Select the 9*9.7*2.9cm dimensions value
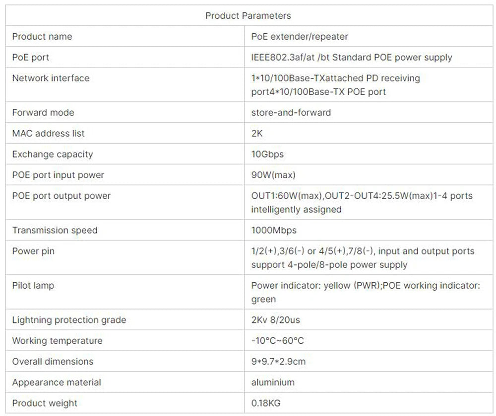Viewport: 496px width, 416px height. [x=278, y=362]
